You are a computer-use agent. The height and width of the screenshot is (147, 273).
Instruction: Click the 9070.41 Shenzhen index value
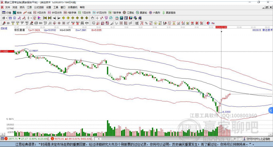coord(59,139)
